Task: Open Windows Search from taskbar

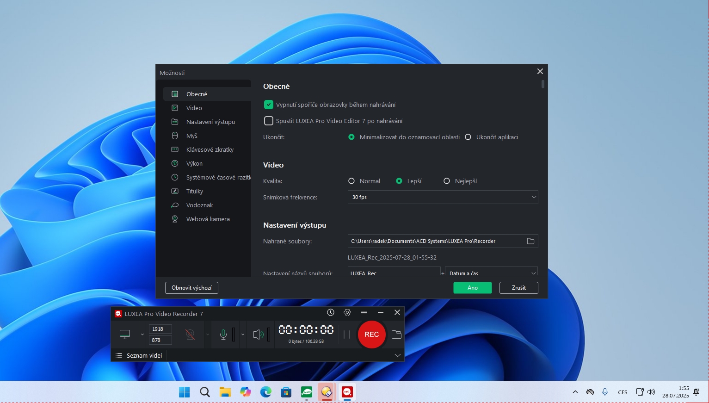Action: [x=204, y=392]
